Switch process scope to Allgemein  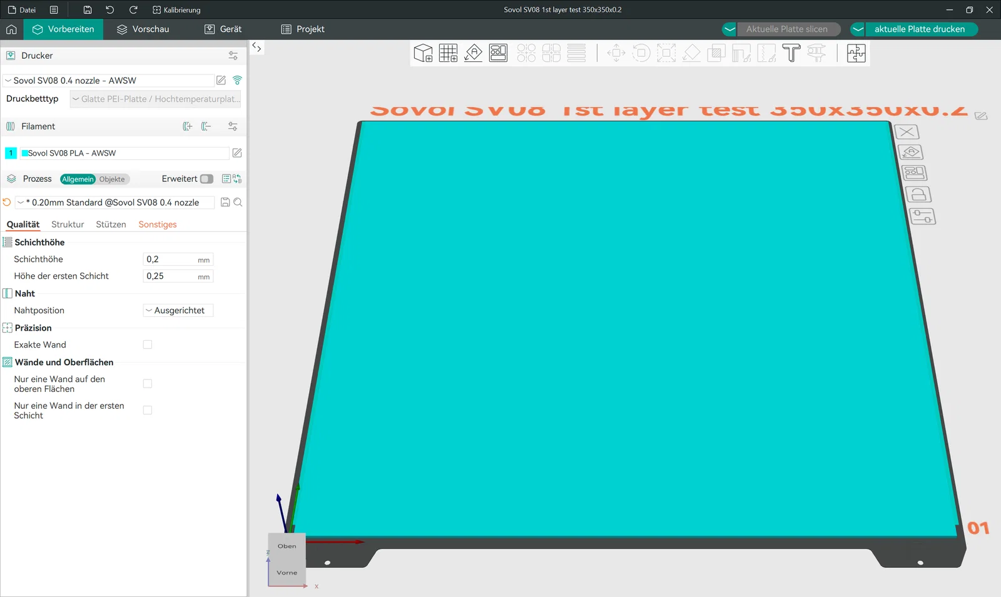tap(78, 179)
